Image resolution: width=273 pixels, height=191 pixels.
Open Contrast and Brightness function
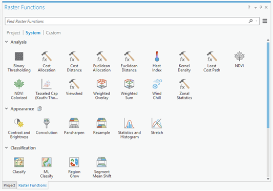(19, 128)
